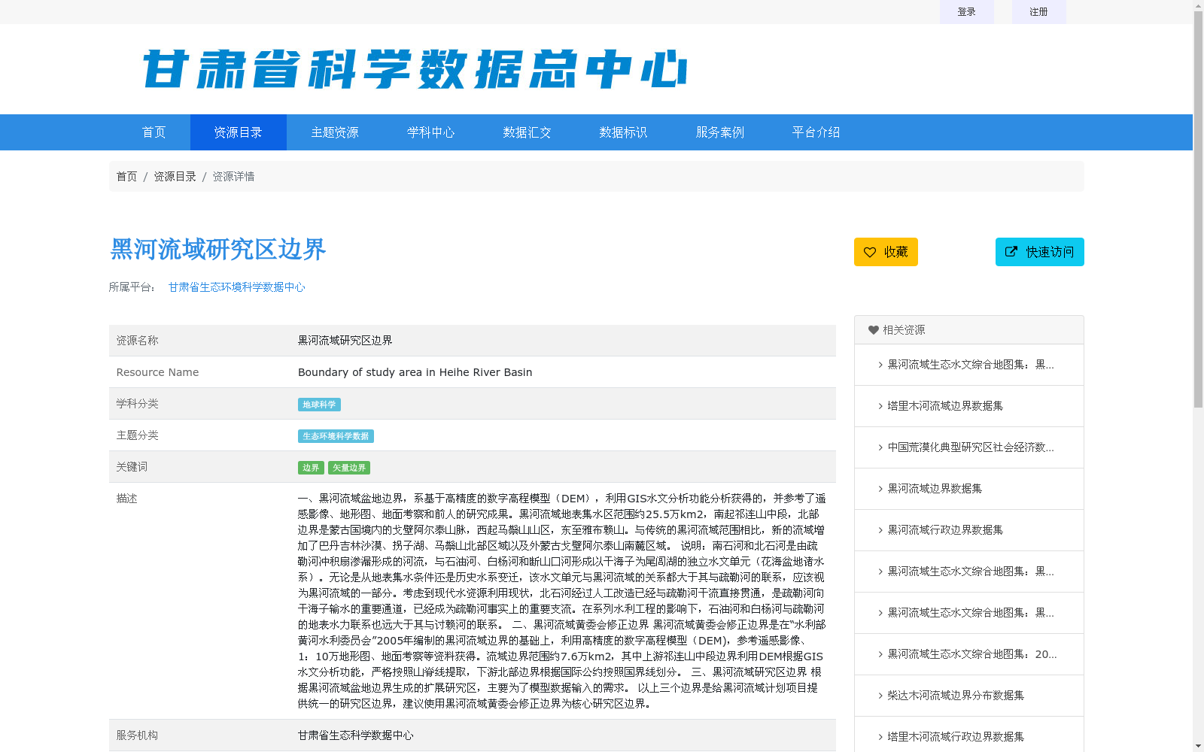The height and width of the screenshot is (752, 1204).
Task: Click the 甘肃省科学数据总中心 logo
Action: [x=415, y=69]
